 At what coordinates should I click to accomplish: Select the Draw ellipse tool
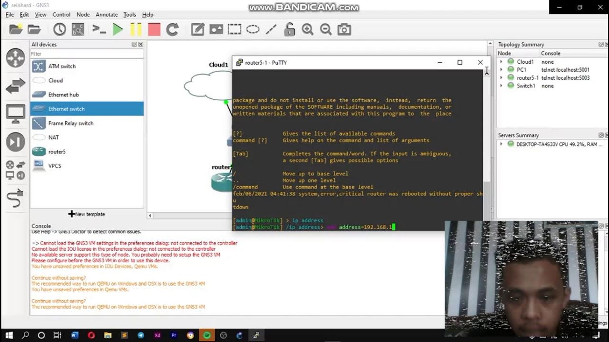point(253,29)
